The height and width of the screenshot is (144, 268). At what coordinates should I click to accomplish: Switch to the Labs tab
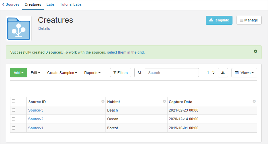(x=51, y=5)
